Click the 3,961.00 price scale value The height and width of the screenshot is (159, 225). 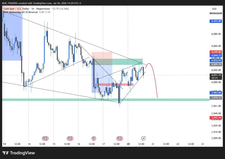pyautogui.click(x=216, y=106)
